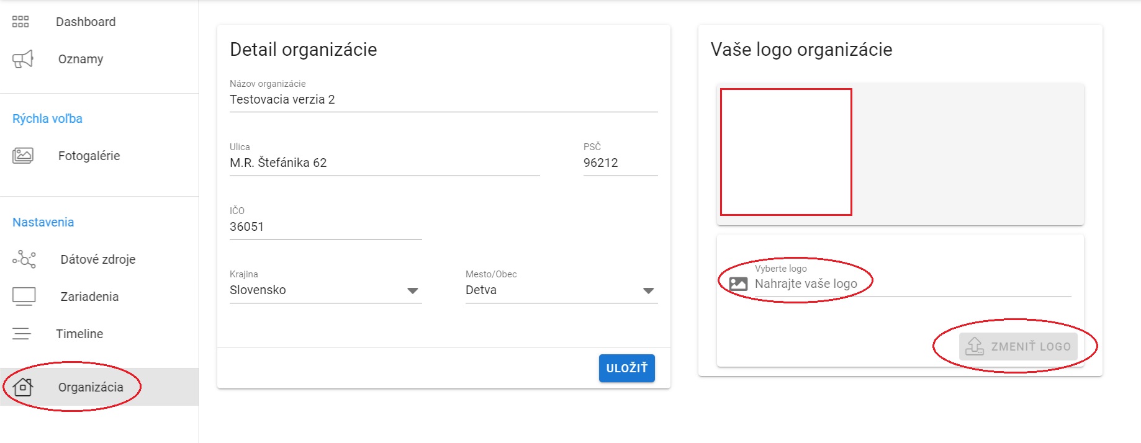Go to Oznamy in sidebar
The image size is (1141, 443).
coord(81,59)
